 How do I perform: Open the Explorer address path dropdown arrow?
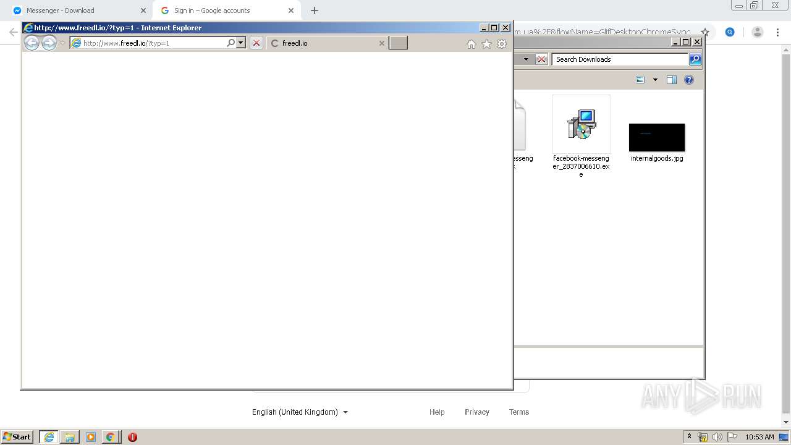click(x=526, y=59)
